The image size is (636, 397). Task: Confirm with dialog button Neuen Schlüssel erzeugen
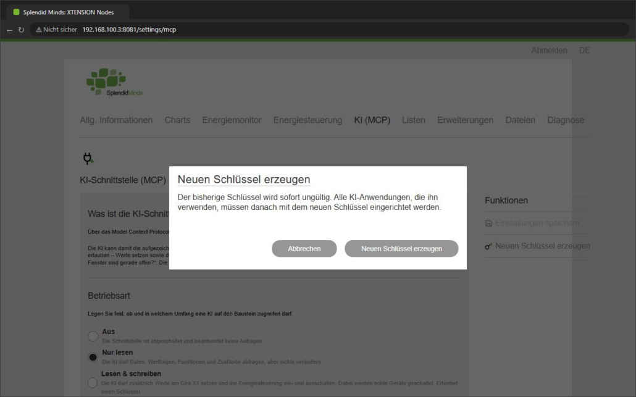401,249
